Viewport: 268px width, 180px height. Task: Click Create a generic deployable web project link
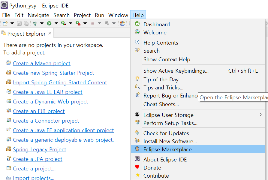(x=63, y=140)
